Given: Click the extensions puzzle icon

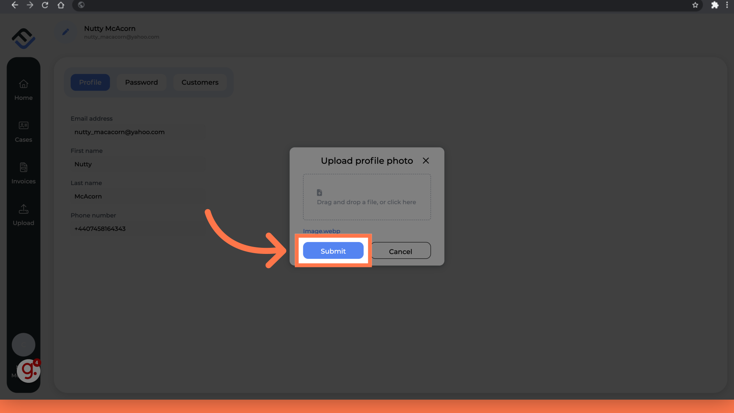Looking at the screenshot, I should point(715,5).
